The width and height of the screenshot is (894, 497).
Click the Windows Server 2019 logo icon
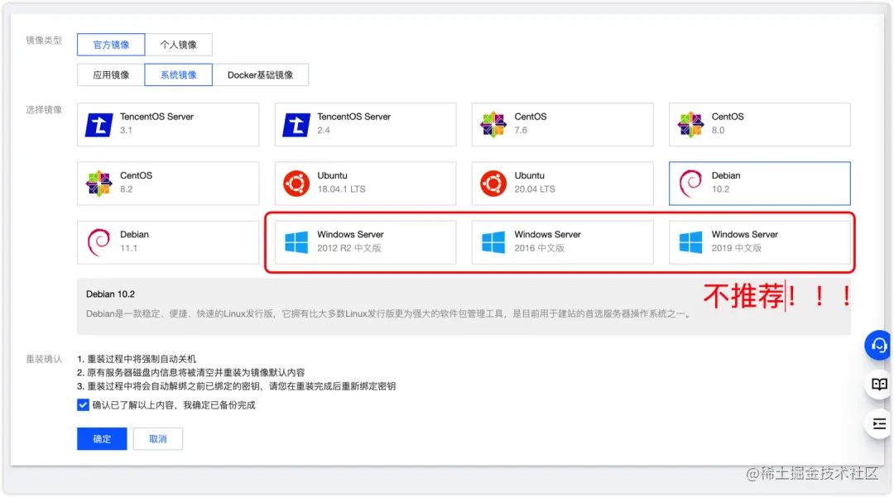[690, 242]
